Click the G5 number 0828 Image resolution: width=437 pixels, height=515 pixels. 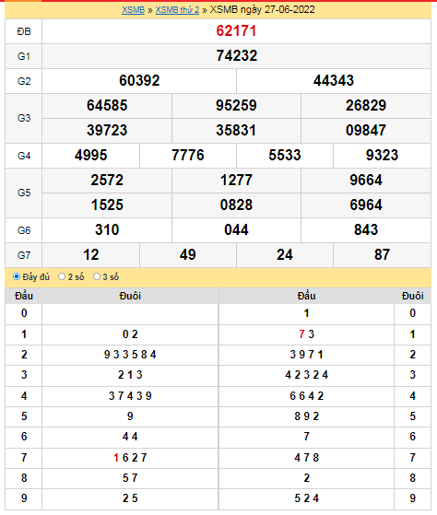[236, 205]
